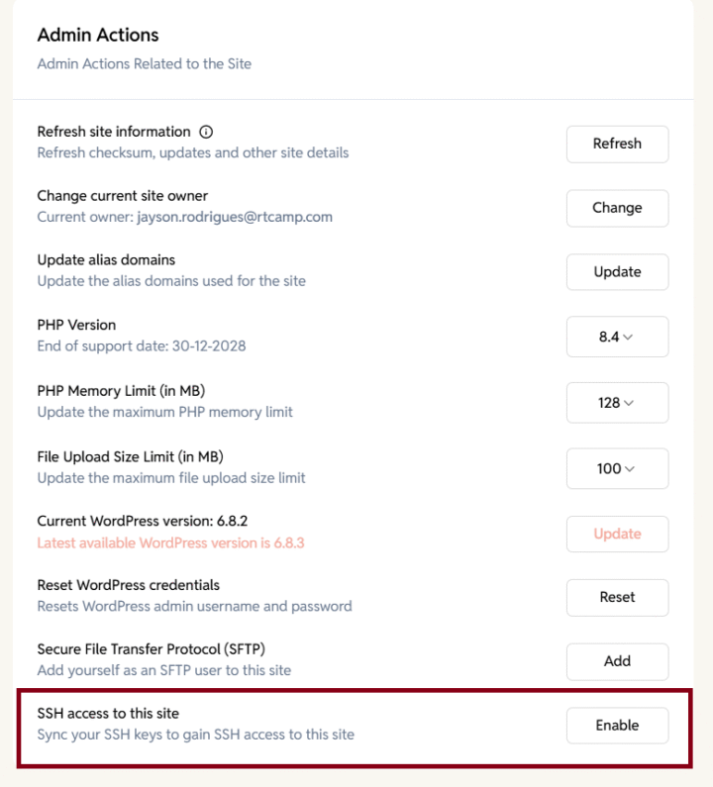Expand the PHP Memory Limit 128 dropdown
Image resolution: width=713 pixels, height=787 pixels.
(x=617, y=403)
